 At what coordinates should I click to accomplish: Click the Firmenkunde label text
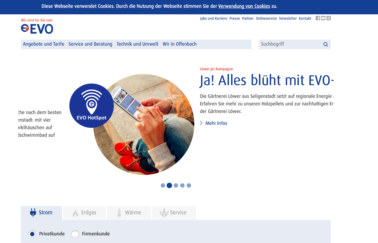tap(96, 234)
